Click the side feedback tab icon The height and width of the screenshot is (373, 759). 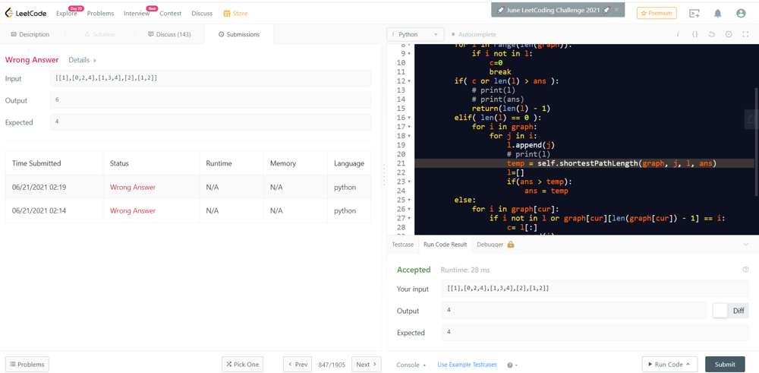click(751, 119)
